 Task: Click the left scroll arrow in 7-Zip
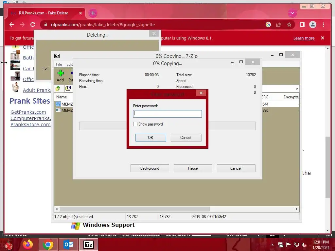[x=57, y=209]
